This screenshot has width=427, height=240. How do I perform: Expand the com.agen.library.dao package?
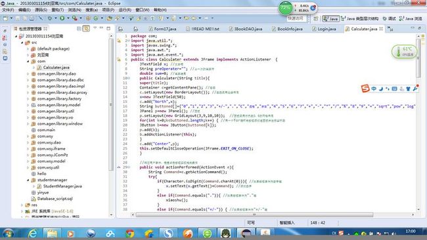tap(28, 74)
